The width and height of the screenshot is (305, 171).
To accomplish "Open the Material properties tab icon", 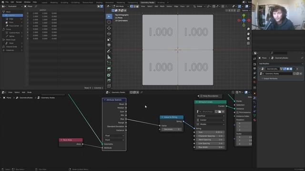I will (x=254, y=120).
